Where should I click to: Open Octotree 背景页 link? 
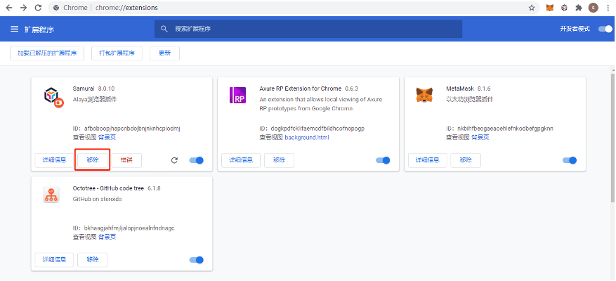pyautogui.click(x=107, y=237)
